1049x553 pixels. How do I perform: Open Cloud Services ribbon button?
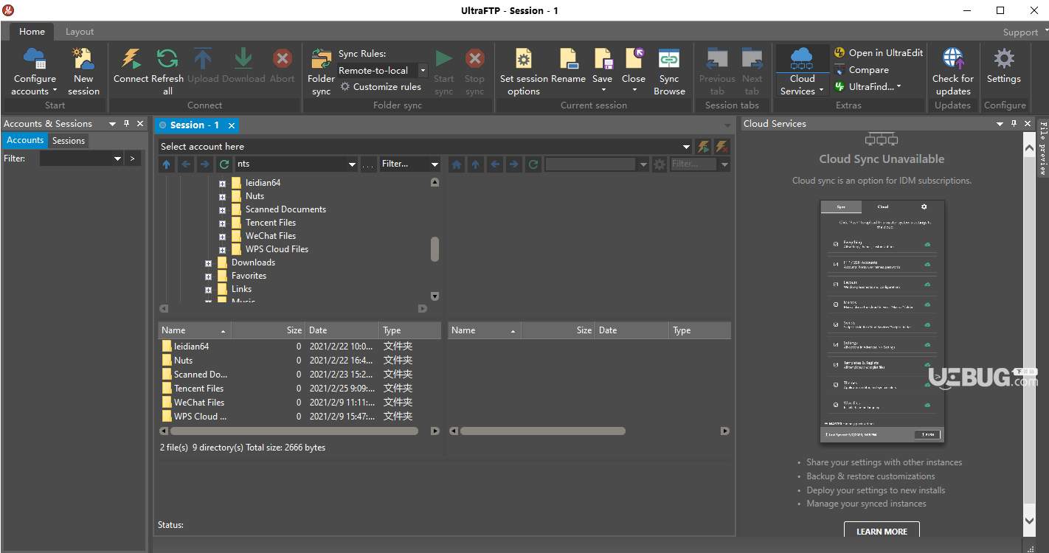[802, 72]
